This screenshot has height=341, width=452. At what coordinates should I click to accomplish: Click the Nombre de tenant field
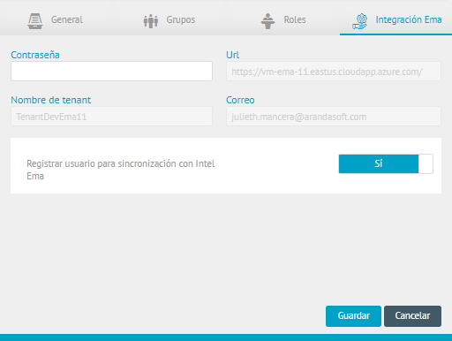point(111,117)
